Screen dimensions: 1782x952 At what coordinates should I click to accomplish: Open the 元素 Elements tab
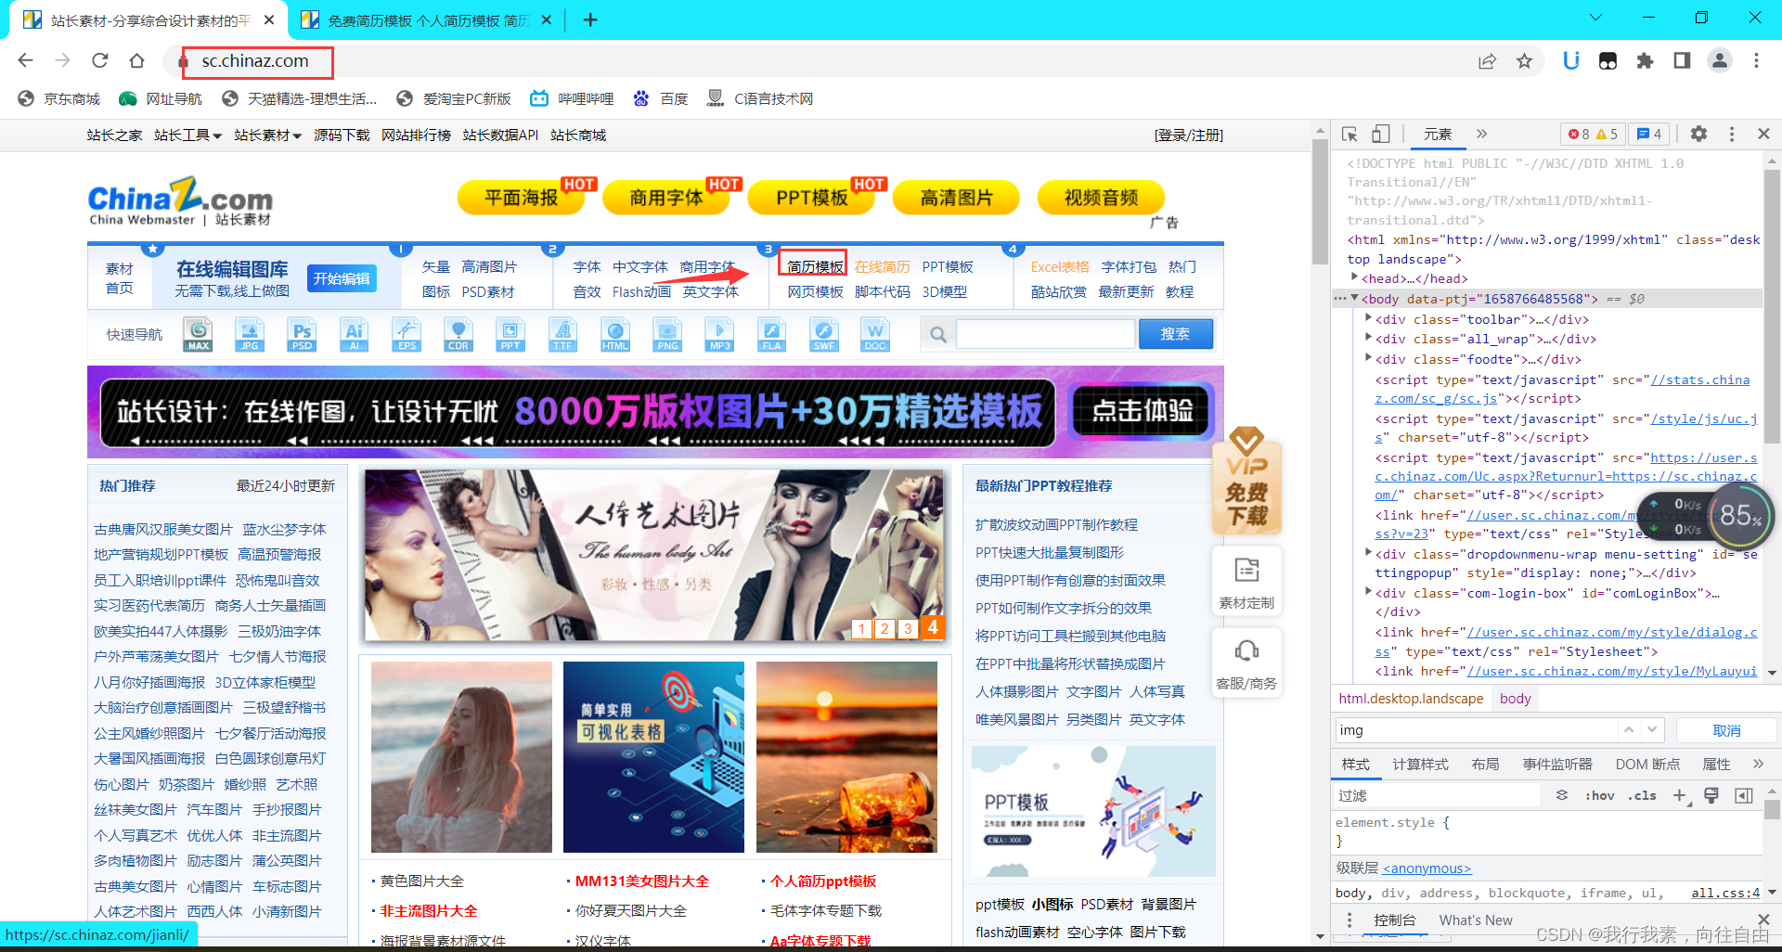[x=1438, y=135]
